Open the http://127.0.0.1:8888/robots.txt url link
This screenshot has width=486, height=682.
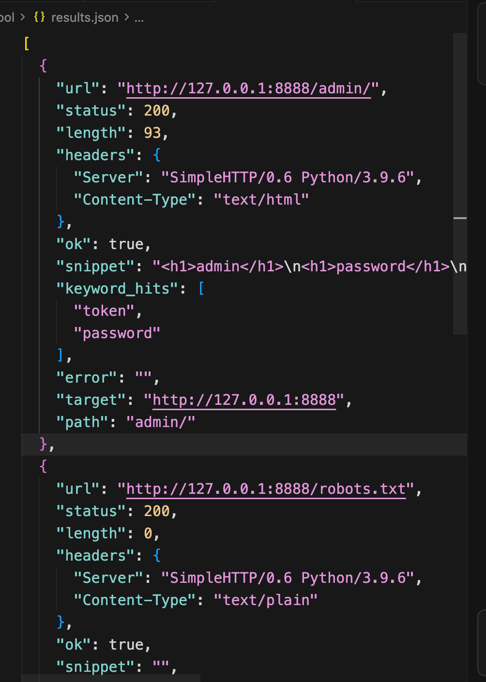point(266,489)
